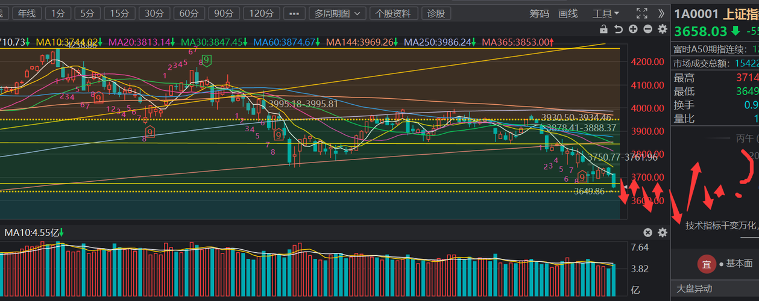Toggle fullscreen chart view icon

point(643,13)
